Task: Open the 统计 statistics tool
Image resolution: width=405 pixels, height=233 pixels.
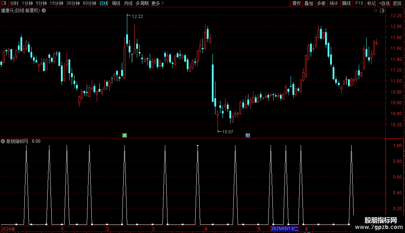Action: pos(334,3)
